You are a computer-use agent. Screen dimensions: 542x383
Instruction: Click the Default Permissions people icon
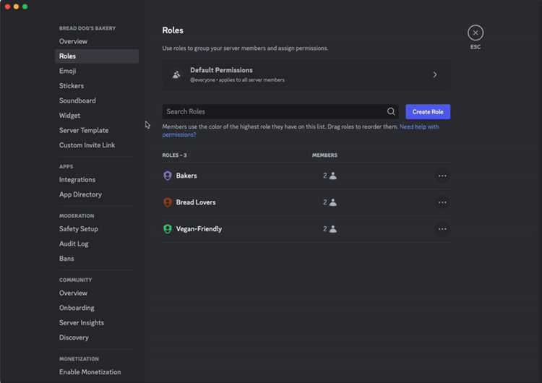[x=176, y=74]
